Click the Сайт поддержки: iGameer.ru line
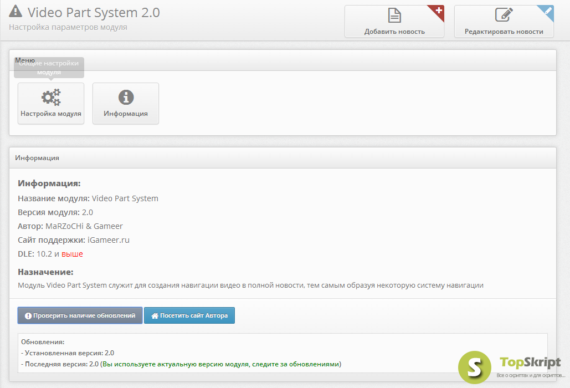Image resolution: width=570 pixels, height=388 pixels. coord(74,240)
